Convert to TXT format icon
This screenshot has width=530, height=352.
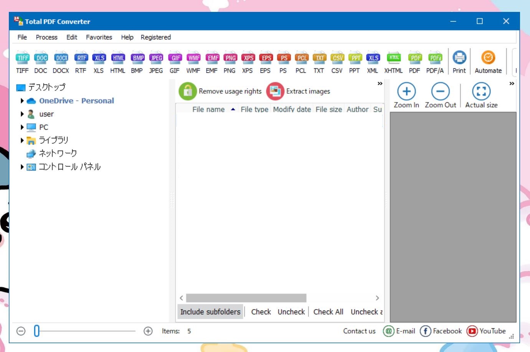pyautogui.click(x=319, y=62)
